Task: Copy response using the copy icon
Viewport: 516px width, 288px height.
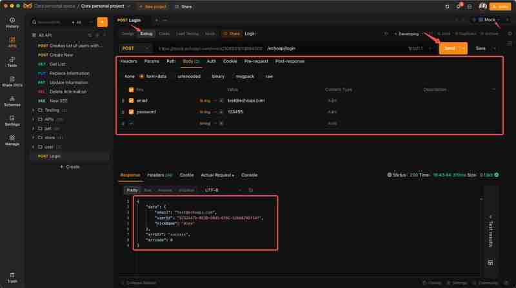Action: [x=251, y=190]
